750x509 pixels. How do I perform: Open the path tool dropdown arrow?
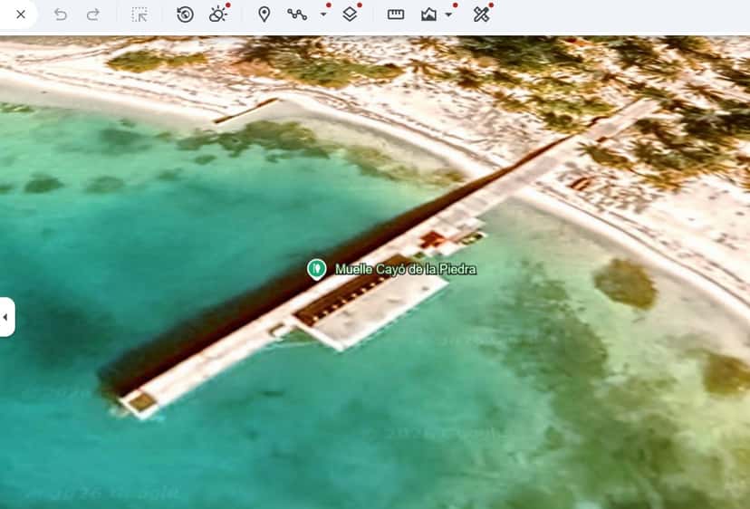pyautogui.click(x=323, y=14)
